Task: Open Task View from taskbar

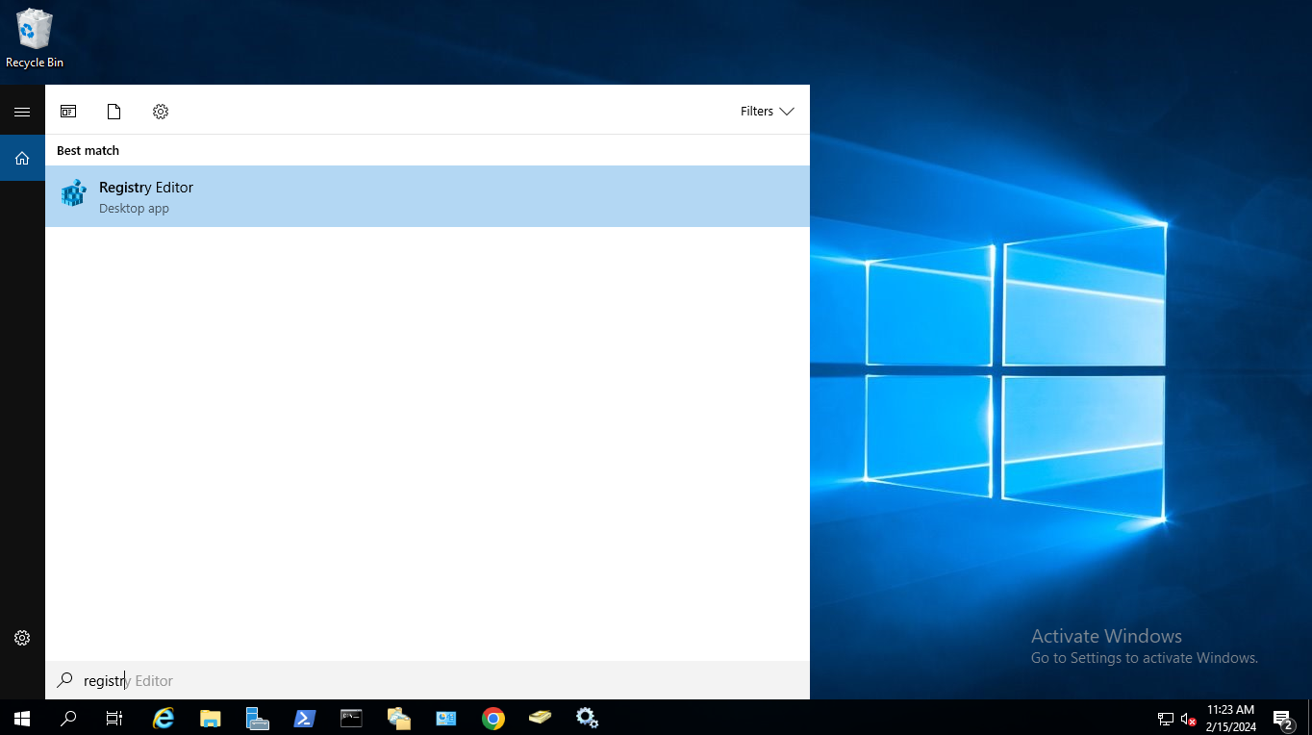Action: click(x=114, y=718)
